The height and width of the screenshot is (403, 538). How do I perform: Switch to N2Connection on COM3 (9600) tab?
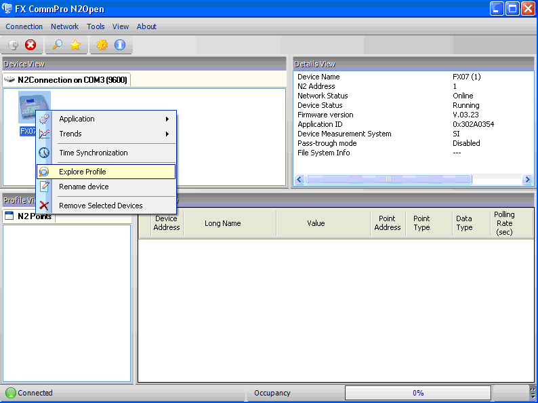tap(66, 79)
